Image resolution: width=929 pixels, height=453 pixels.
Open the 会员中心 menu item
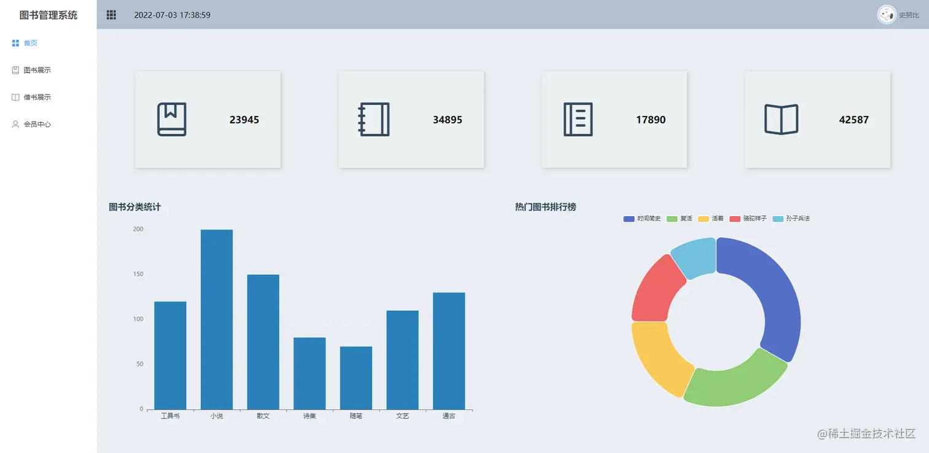37,124
